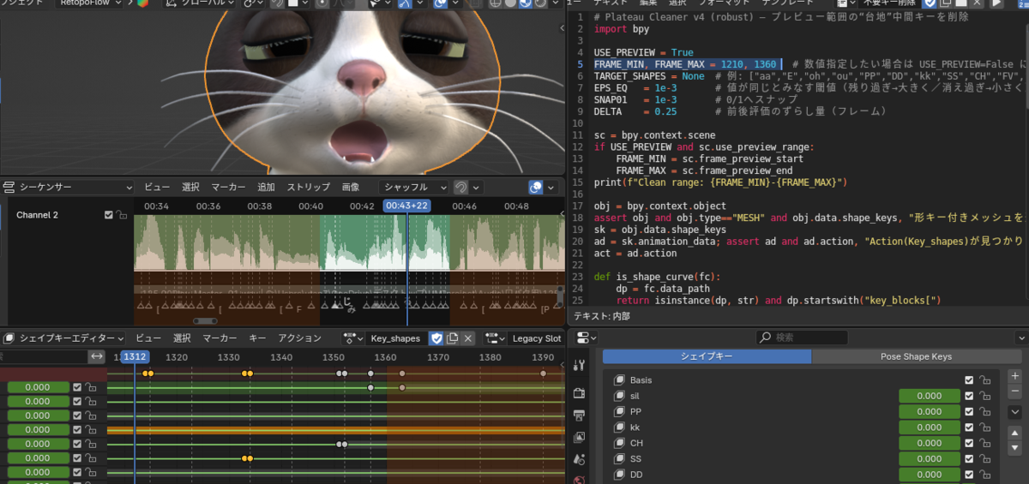Screen dimensions: 1029x484
Task: Add a new shape key with plus
Action: click(1015, 376)
